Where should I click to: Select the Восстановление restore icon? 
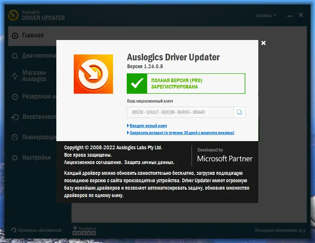point(15,117)
